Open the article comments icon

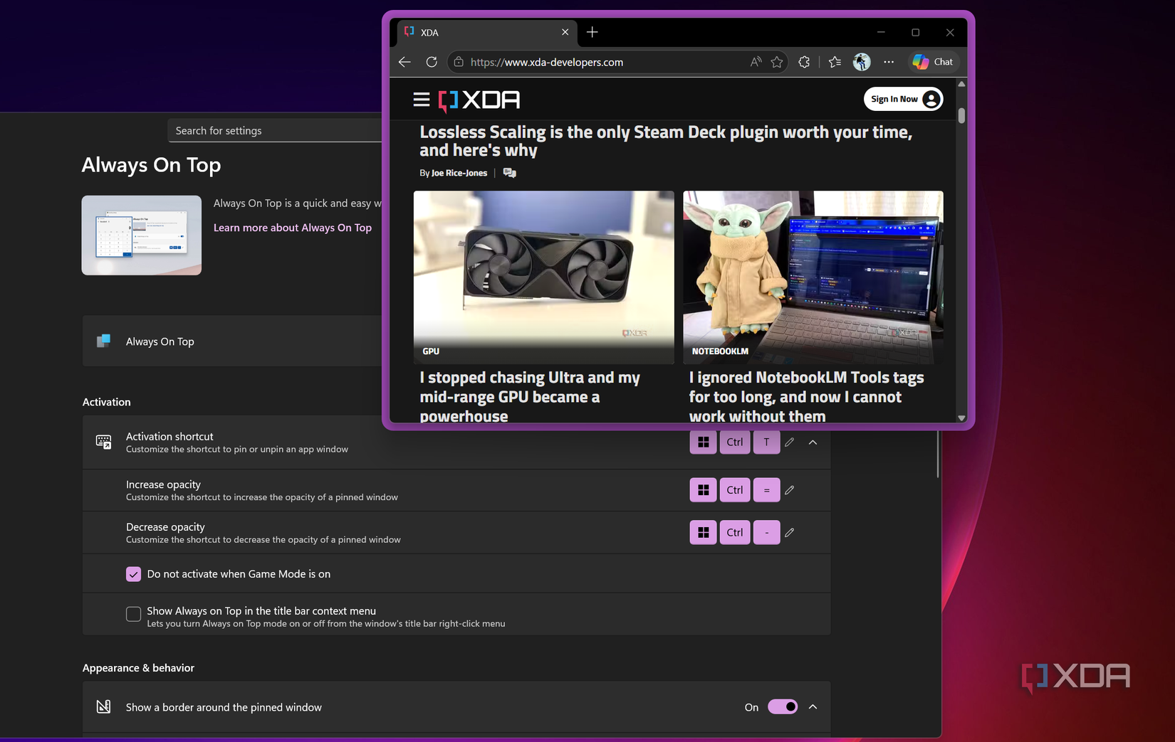click(509, 173)
